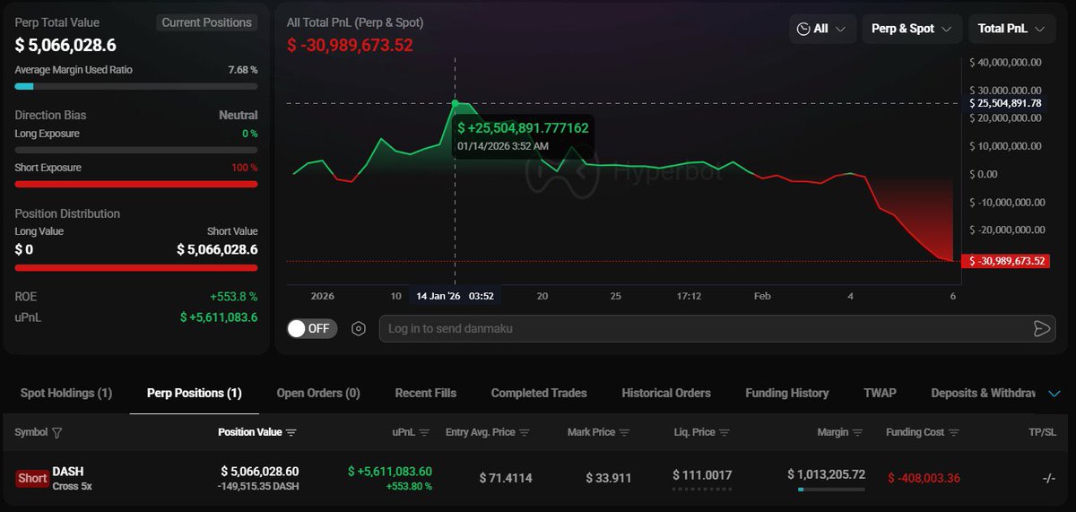This screenshot has width=1076, height=512.
Task: Click the Current Positions button
Action: [206, 22]
